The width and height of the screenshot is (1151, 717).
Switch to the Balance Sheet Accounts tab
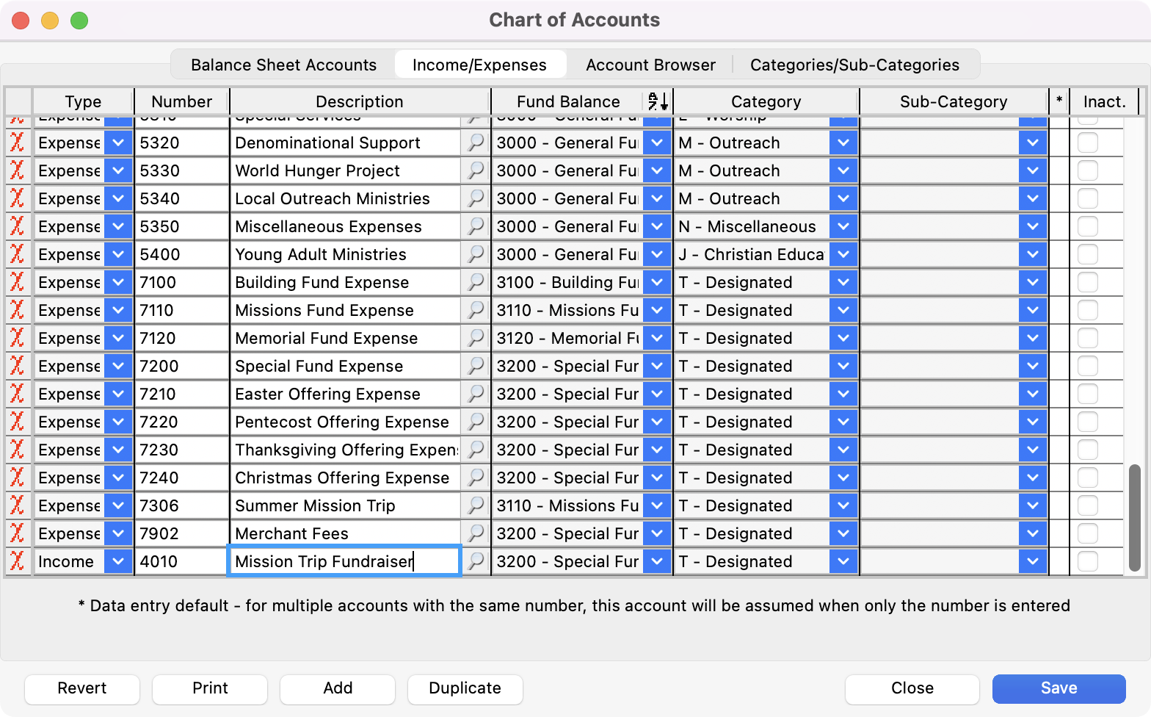pyautogui.click(x=283, y=65)
